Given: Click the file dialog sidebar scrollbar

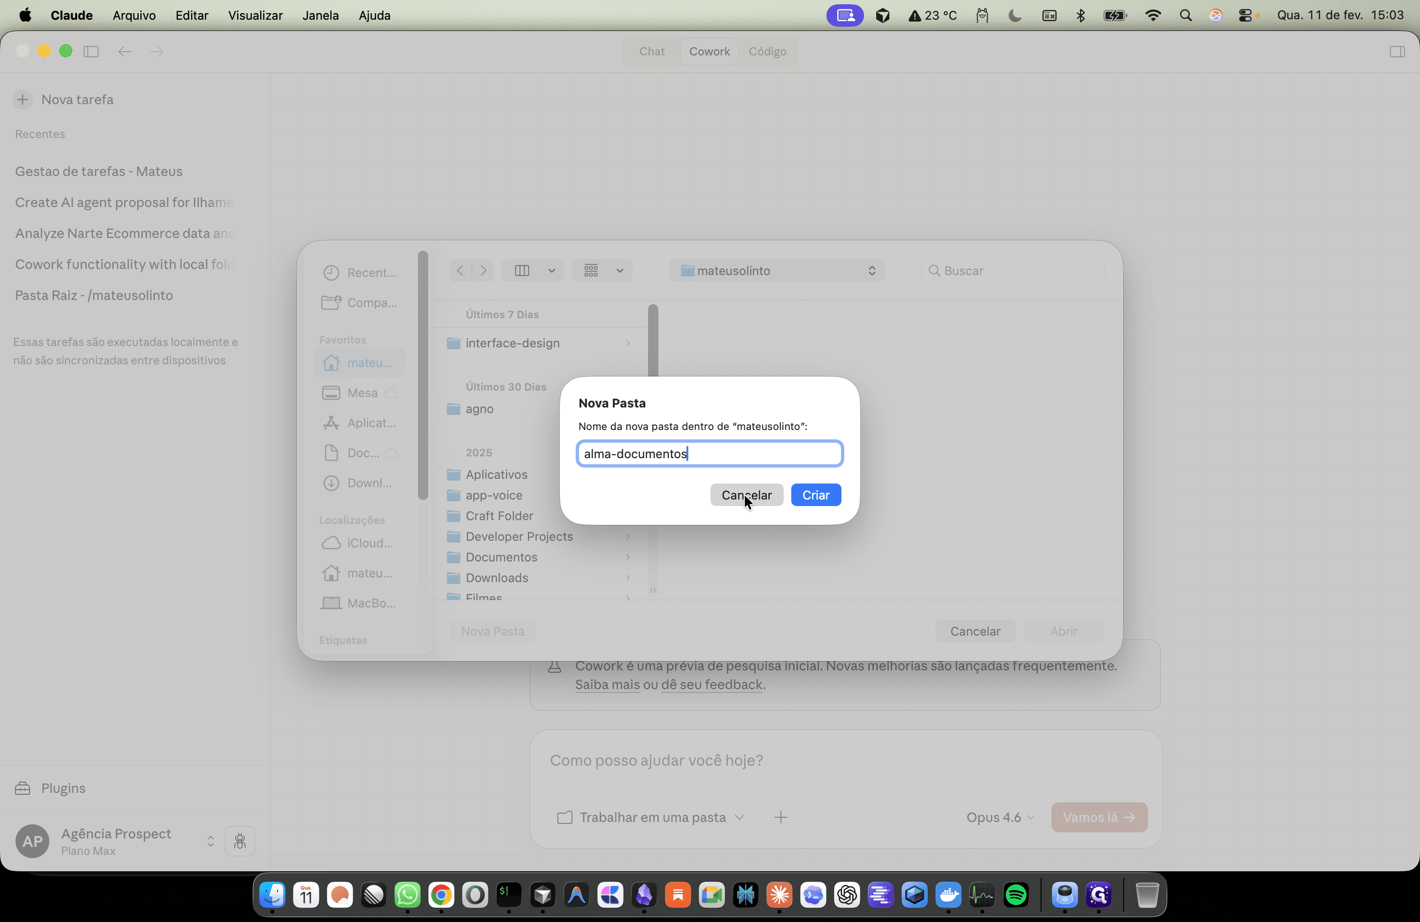Looking at the screenshot, I should tap(423, 375).
